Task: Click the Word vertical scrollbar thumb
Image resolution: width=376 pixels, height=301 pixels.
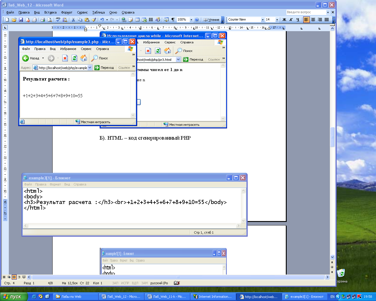Action: pos(332,137)
